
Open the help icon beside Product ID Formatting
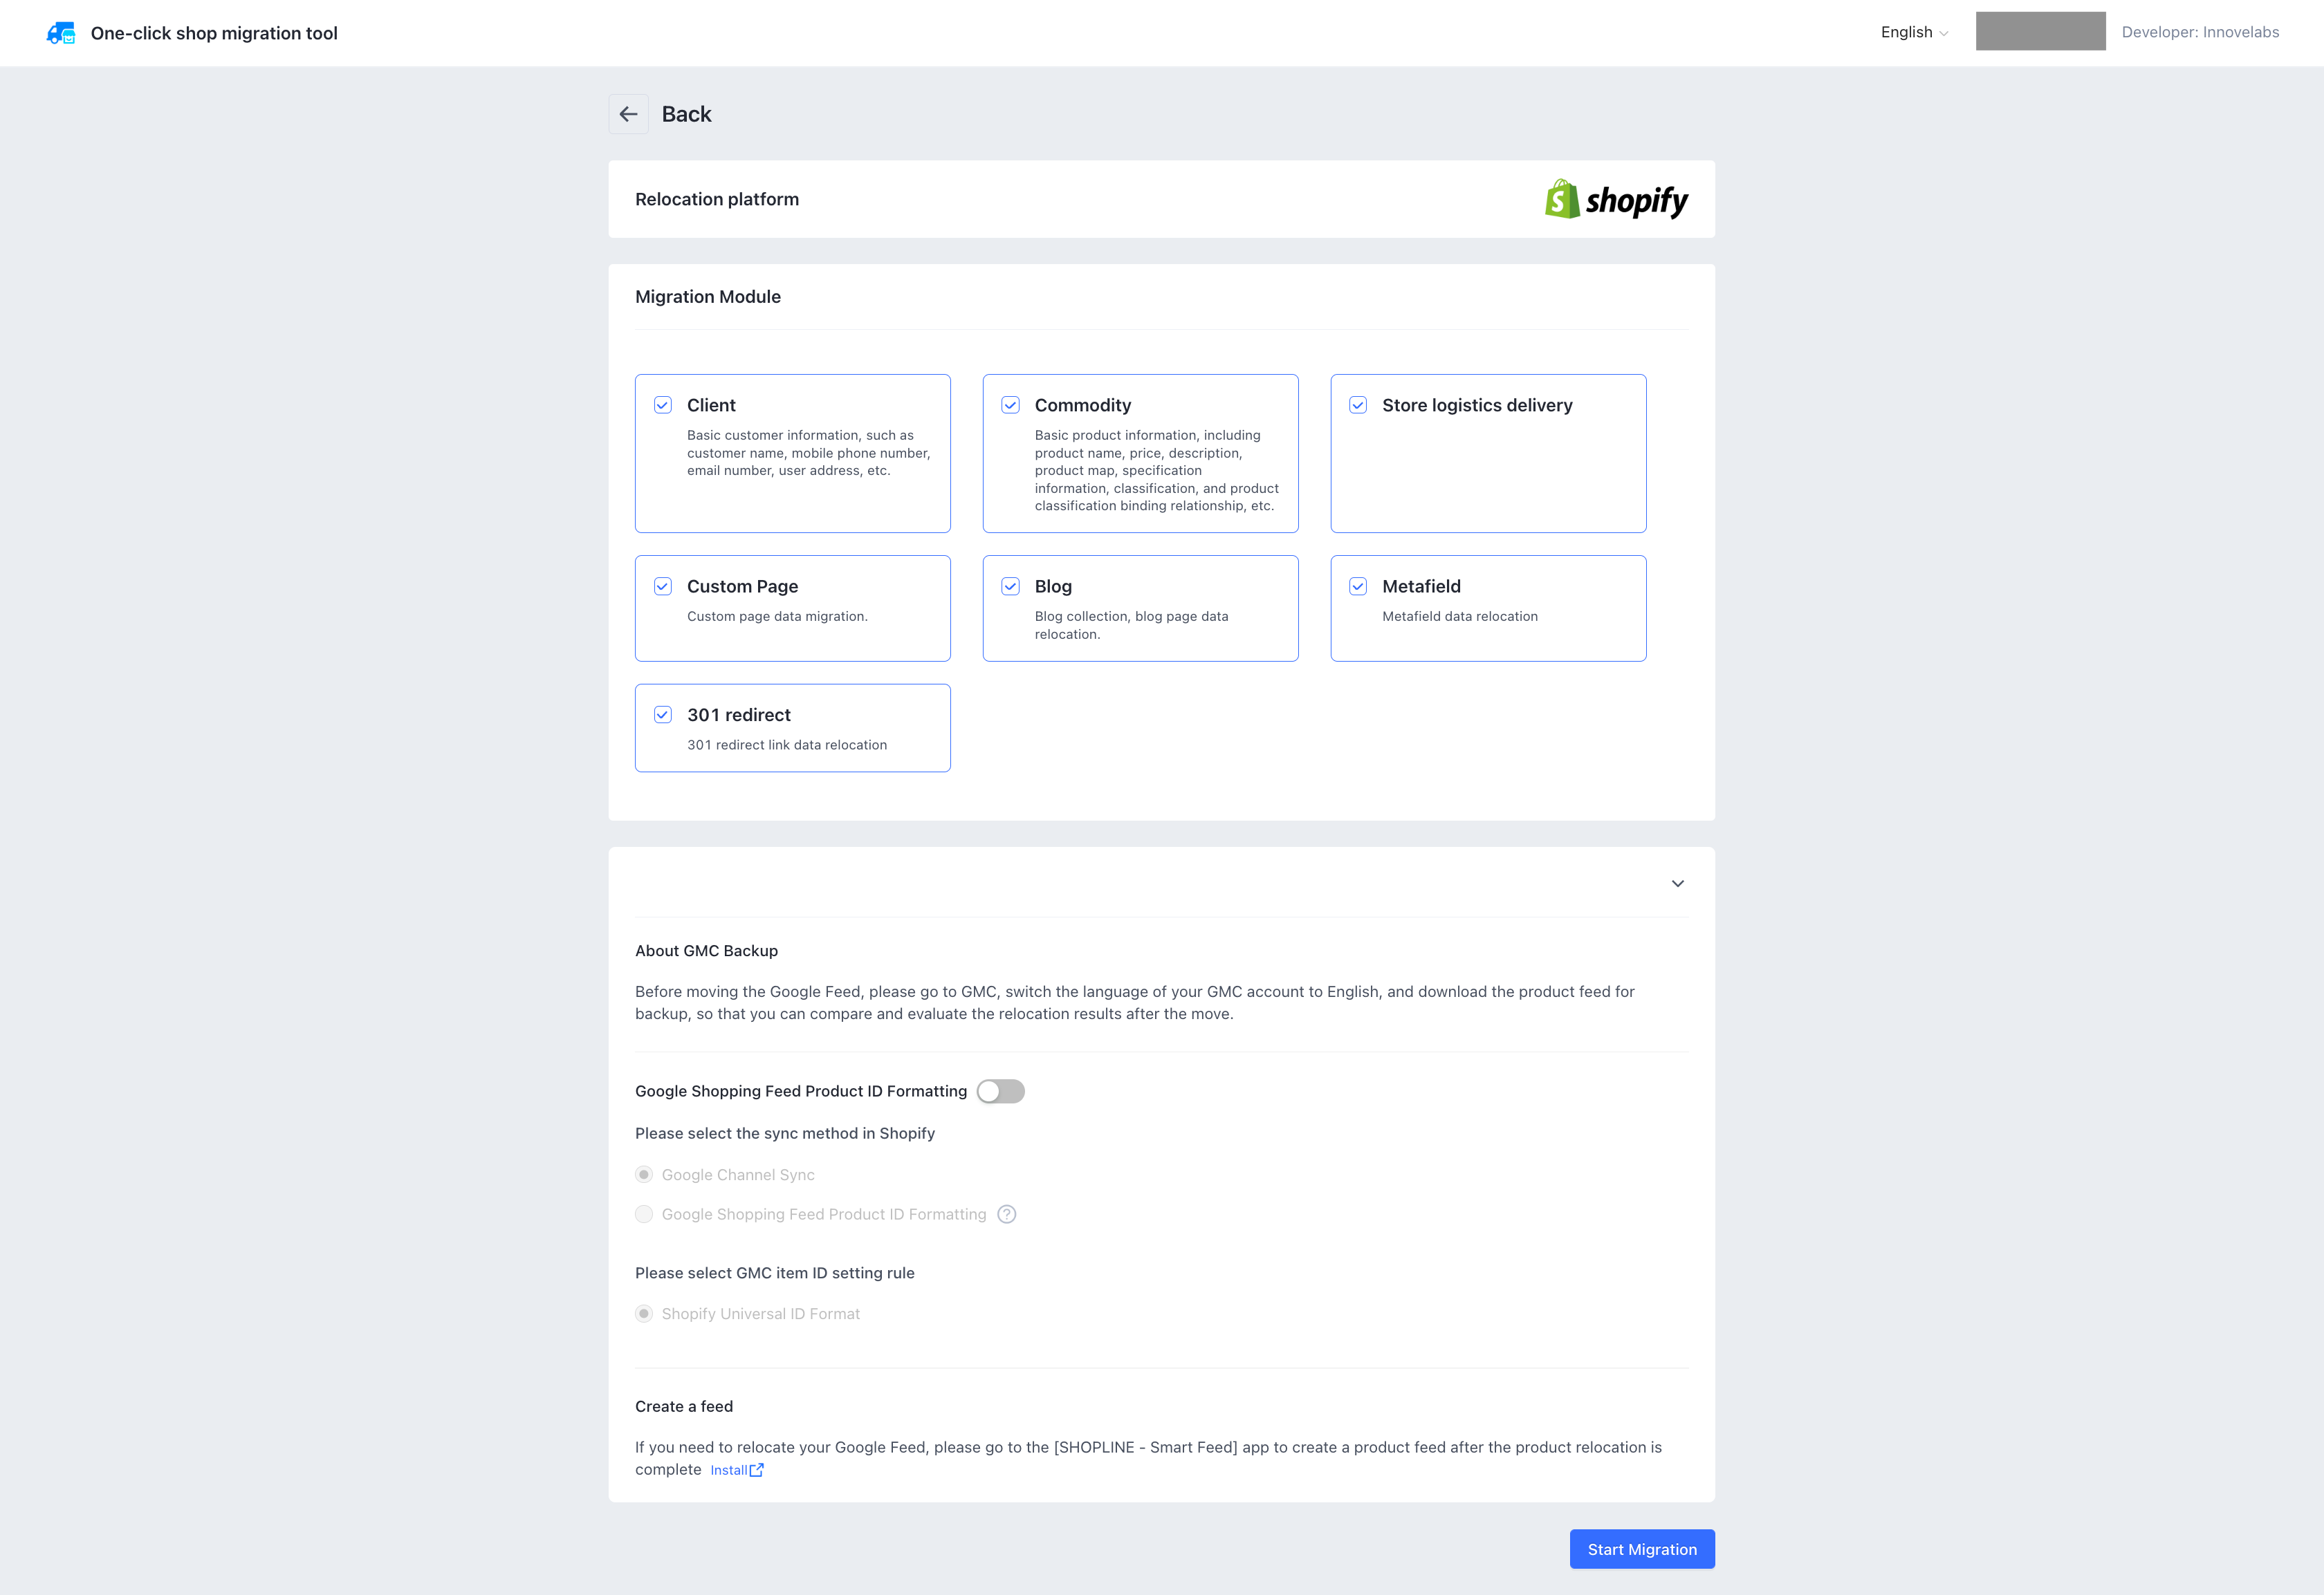pyautogui.click(x=1007, y=1214)
